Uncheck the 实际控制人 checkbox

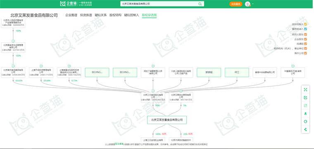point(305,24)
